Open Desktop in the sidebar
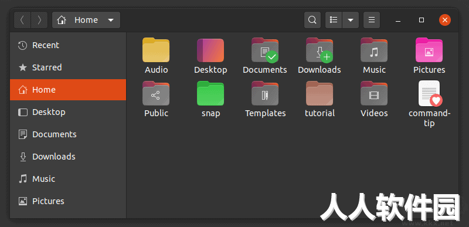This screenshot has height=227, width=469. click(x=68, y=112)
